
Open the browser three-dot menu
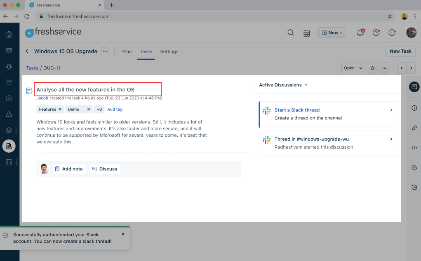pos(415,16)
